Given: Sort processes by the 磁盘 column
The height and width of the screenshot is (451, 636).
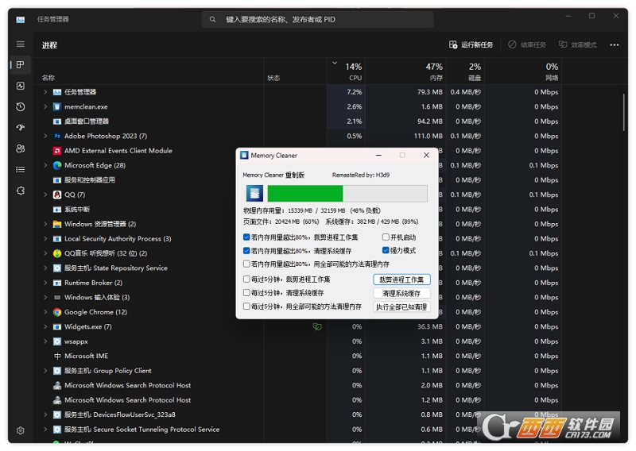Looking at the screenshot, I should 466,71.
